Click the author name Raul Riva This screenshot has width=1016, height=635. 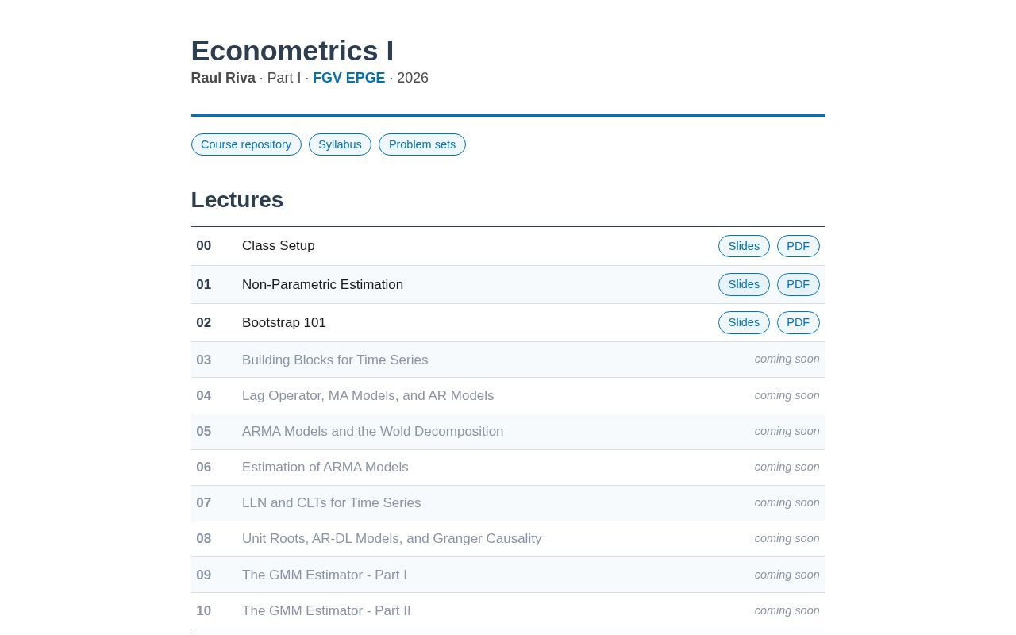click(223, 78)
